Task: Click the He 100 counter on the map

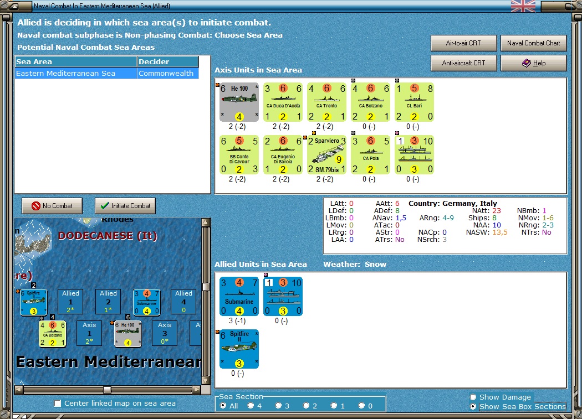Action: pyautogui.click(x=127, y=334)
